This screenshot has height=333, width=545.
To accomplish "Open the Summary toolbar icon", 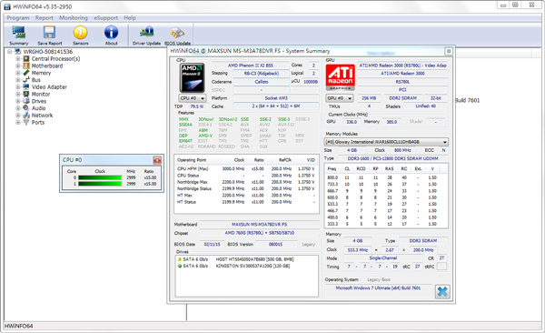I will (x=19, y=35).
